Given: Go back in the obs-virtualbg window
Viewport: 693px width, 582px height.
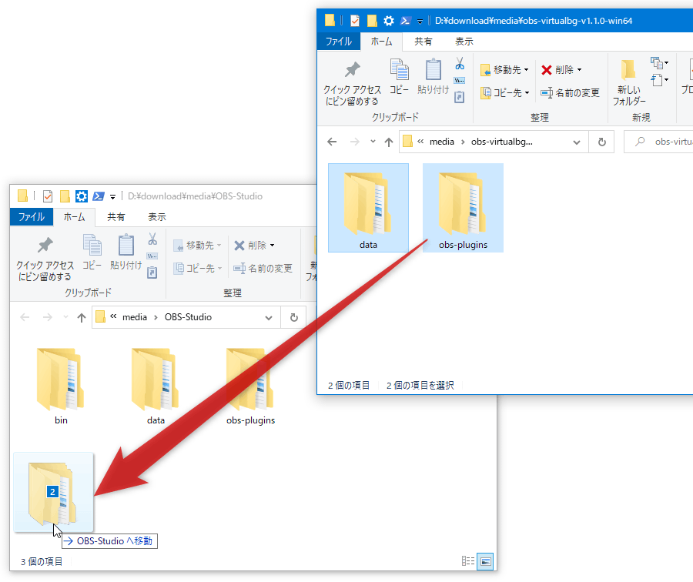Looking at the screenshot, I should (332, 142).
